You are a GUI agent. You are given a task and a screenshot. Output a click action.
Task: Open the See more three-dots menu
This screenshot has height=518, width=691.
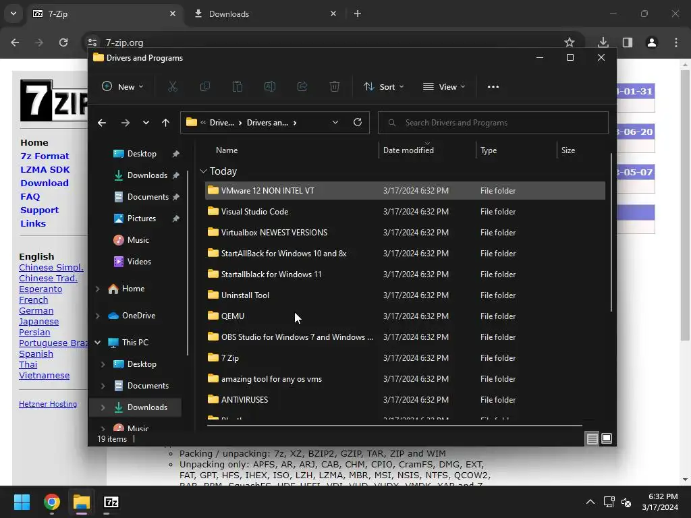[493, 87]
